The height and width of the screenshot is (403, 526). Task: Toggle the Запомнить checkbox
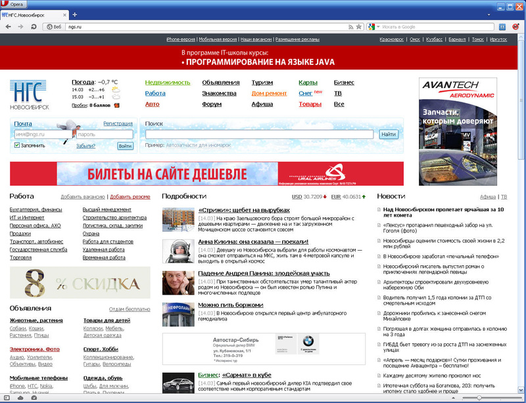(x=16, y=145)
